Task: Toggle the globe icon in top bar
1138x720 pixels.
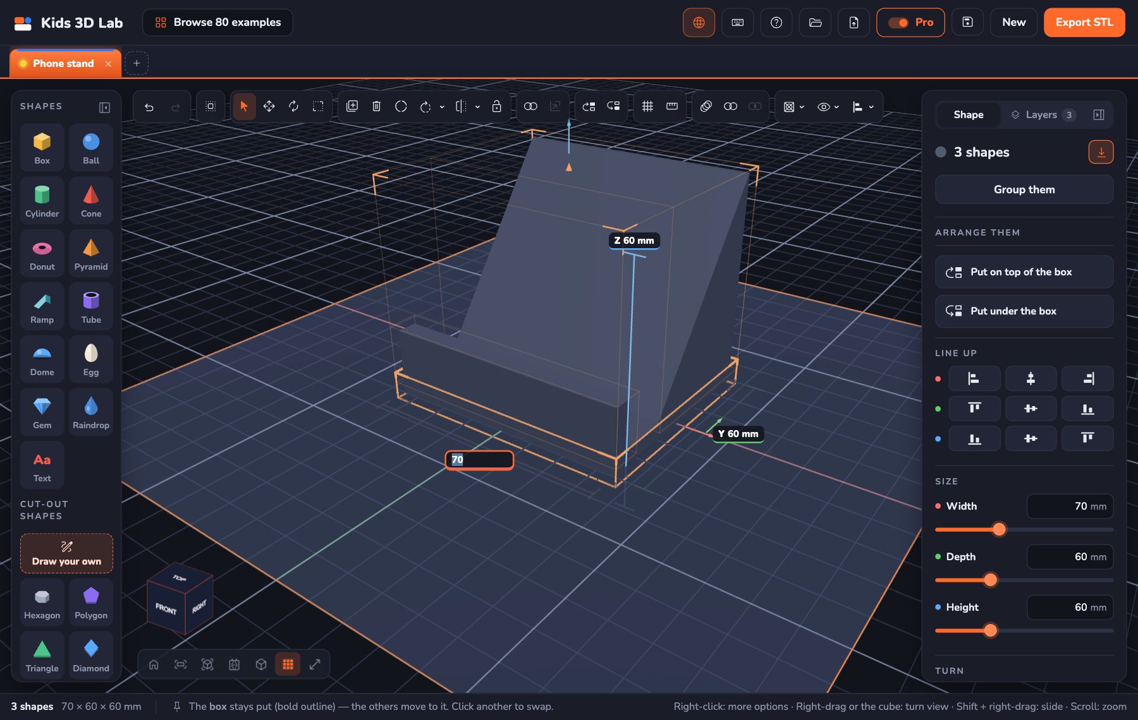Action: [699, 23]
